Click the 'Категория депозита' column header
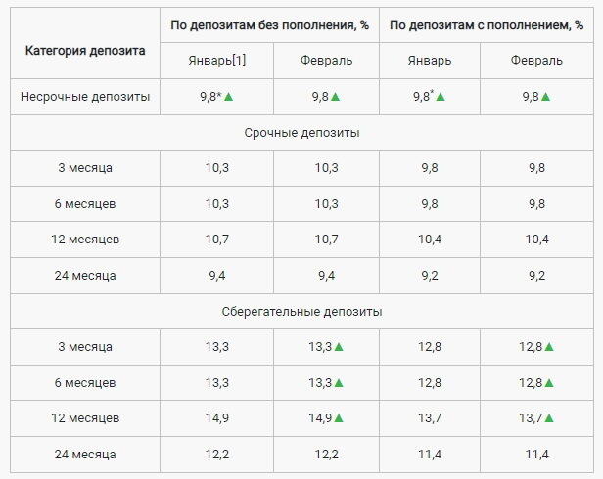603x479 pixels. [84, 51]
